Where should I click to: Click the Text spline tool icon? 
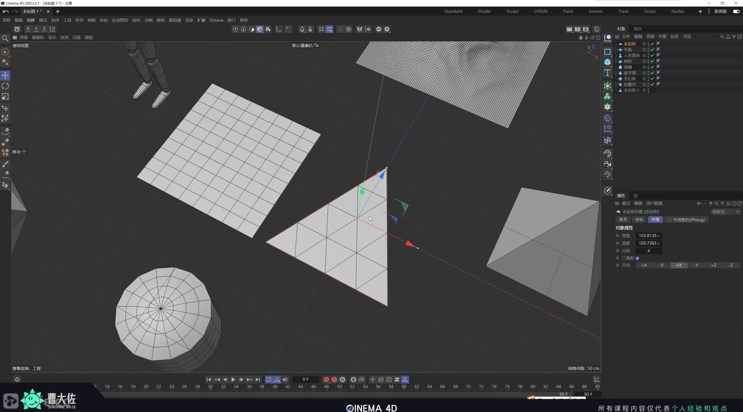click(x=607, y=72)
